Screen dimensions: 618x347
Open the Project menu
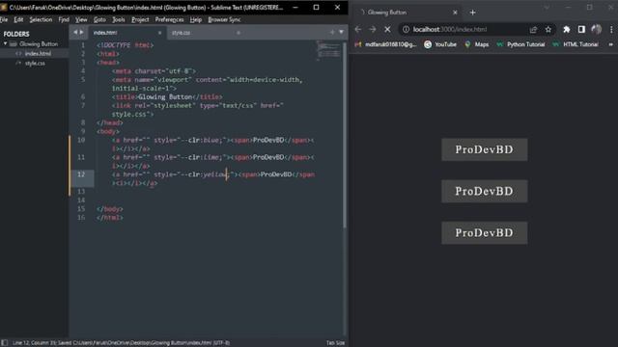(x=140, y=19)
